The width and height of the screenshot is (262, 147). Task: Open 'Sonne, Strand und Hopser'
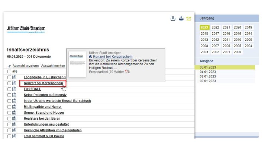click(44, 113)
